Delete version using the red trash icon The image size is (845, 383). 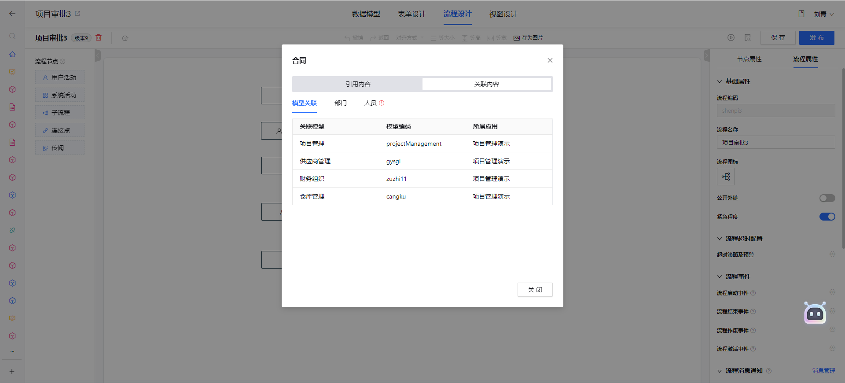point(99,38)
